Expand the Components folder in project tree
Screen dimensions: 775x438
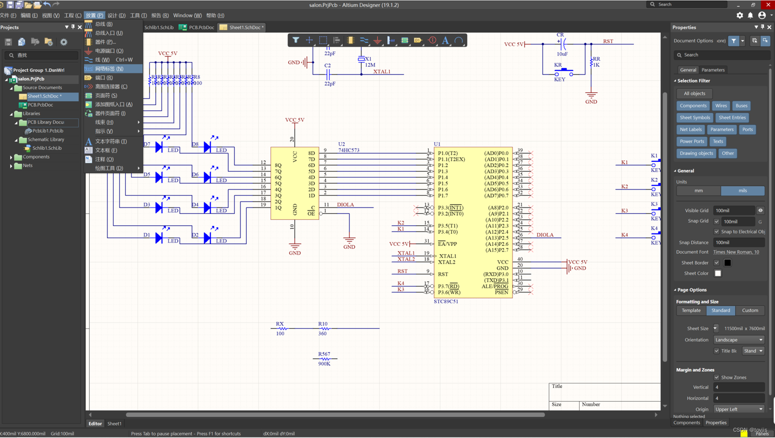coord(11,157)
